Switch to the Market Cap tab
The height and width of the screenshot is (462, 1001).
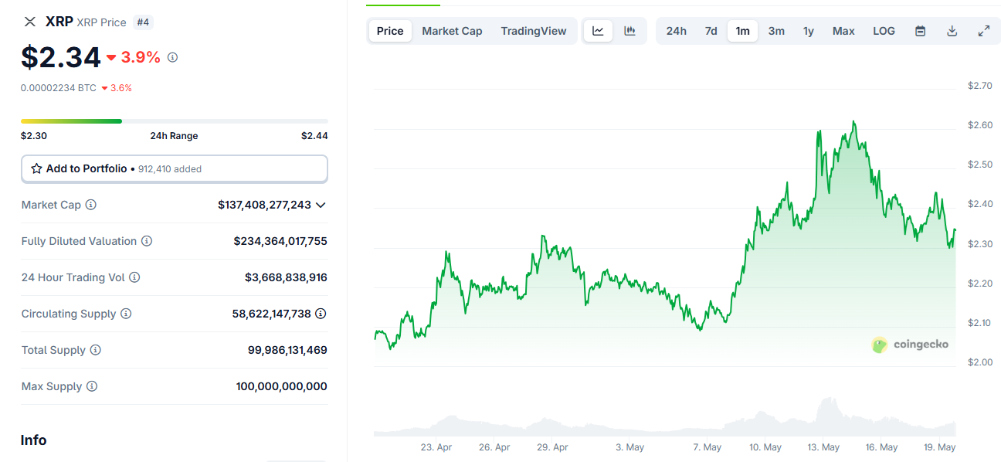(452, 31)
